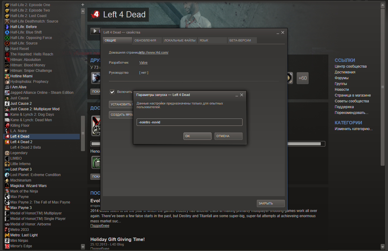
Task: Click ОТМЕНА in launch options dialog
Action: point(229,136)
